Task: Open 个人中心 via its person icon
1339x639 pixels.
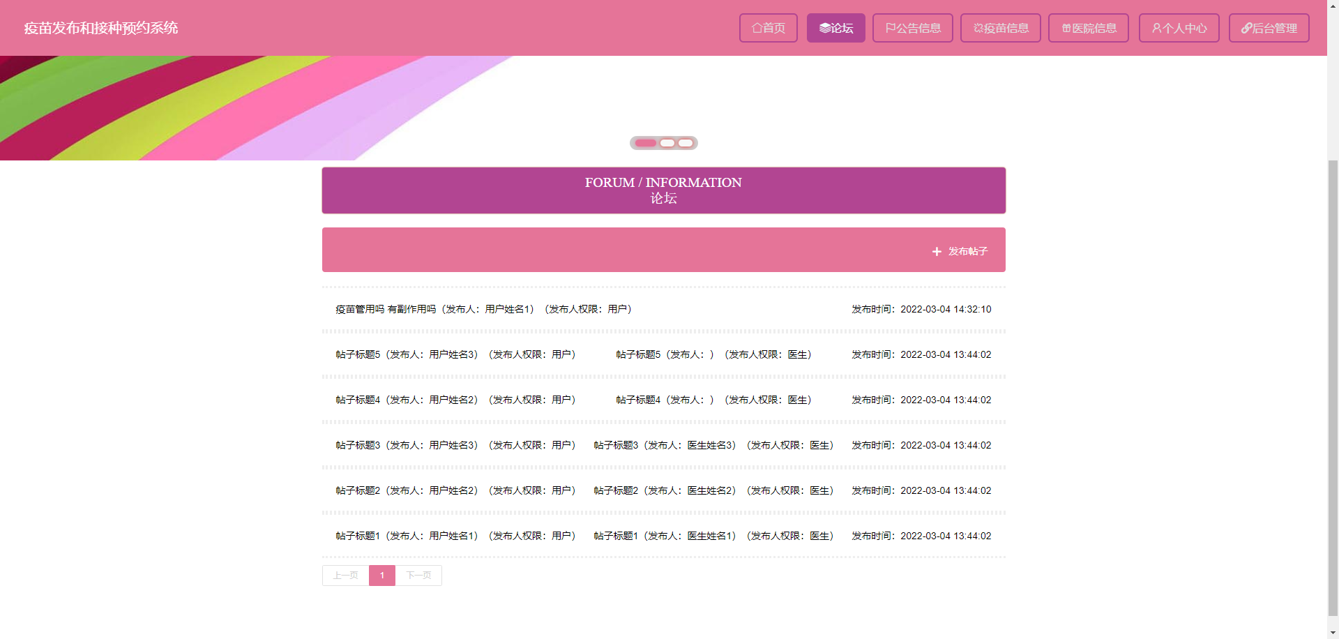Action: click(1157, 28)
